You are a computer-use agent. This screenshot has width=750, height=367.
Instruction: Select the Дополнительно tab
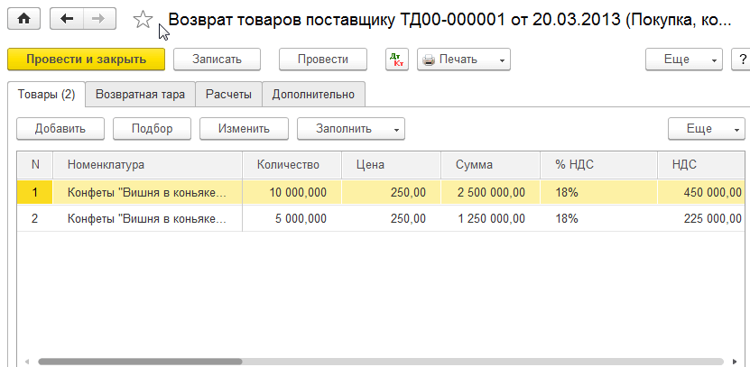[313, 94]
